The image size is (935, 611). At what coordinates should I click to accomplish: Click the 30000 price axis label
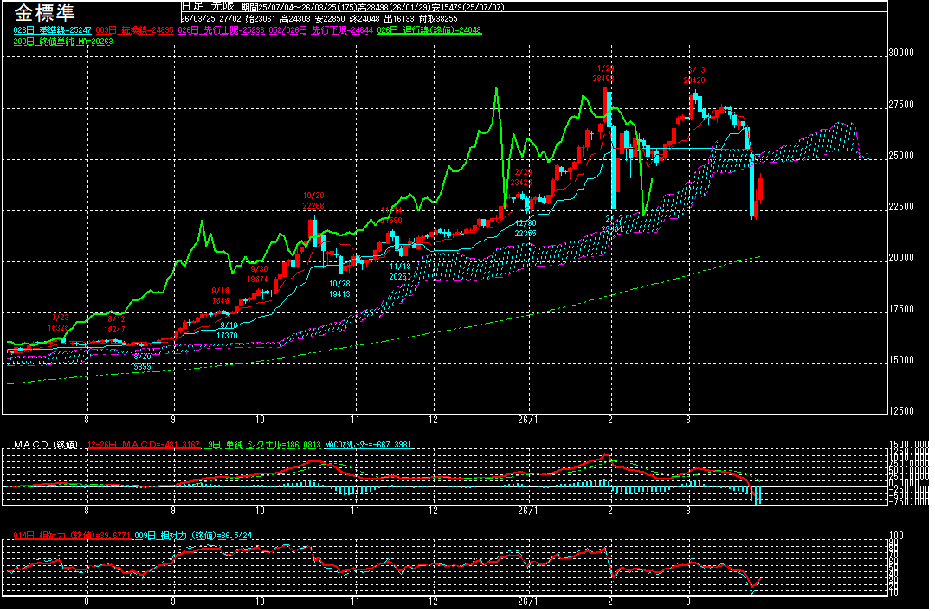point(903,53)
